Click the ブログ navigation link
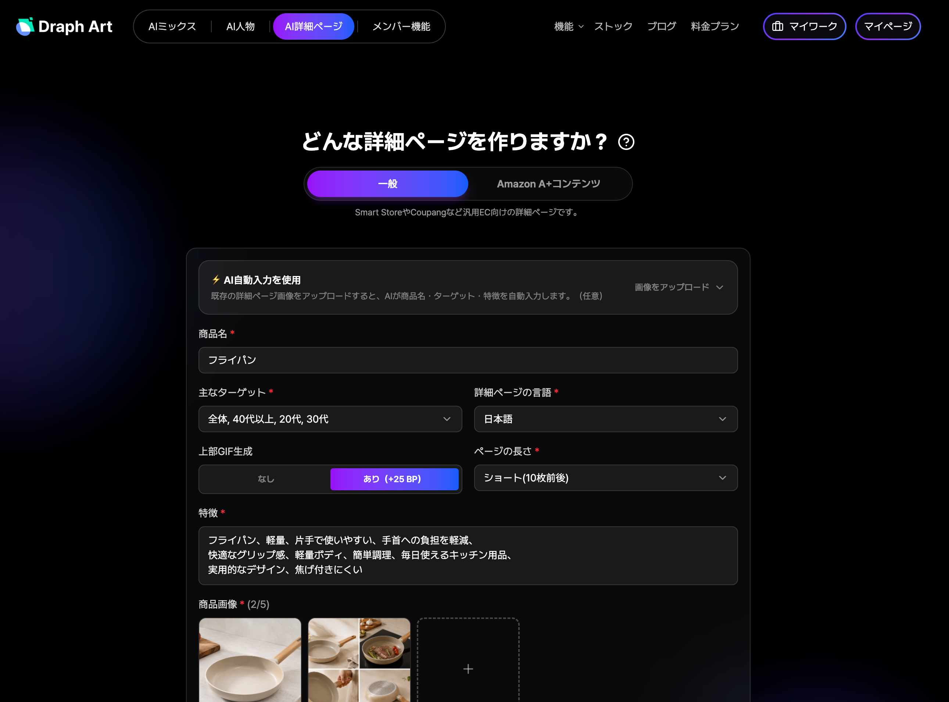This screenshot has width=949, height=702. point(661,26)
